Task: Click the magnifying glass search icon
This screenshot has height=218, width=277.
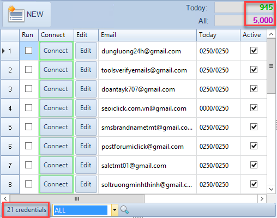Action: (124, 210)
